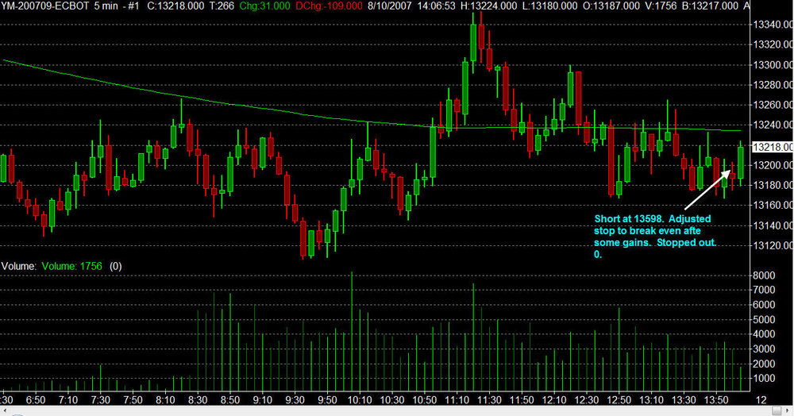The height and width of the screenshot is (416, 794).
Task: Click the 12:30 time axis label
Action: click(x=587, y=400)
